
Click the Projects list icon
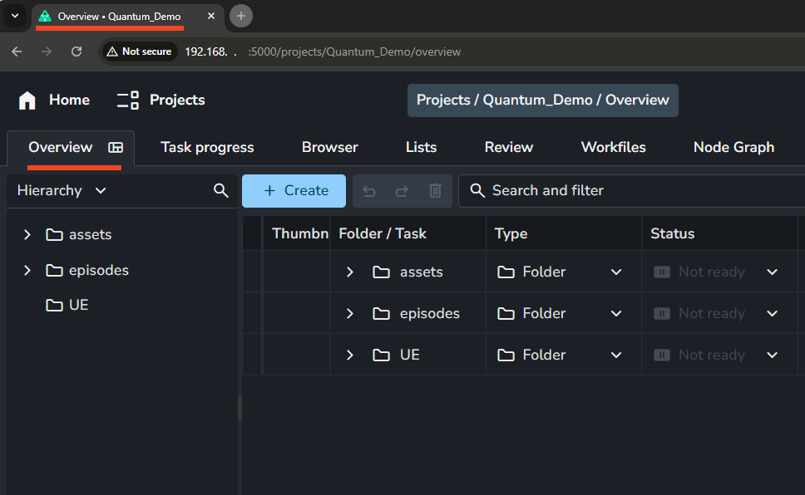point(128,100)
